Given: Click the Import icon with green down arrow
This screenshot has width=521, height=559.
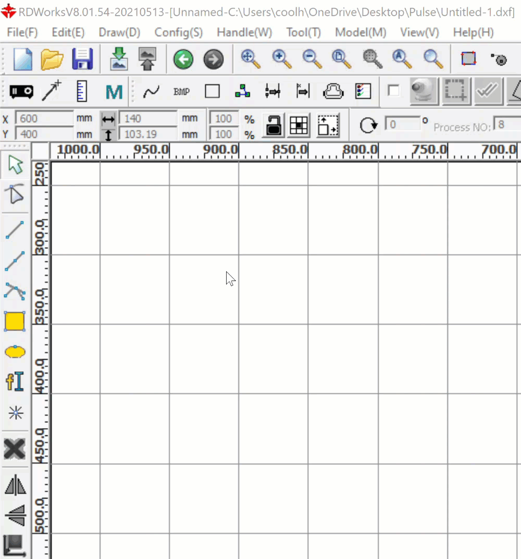Looking at the screenshot, I should 119,59.
